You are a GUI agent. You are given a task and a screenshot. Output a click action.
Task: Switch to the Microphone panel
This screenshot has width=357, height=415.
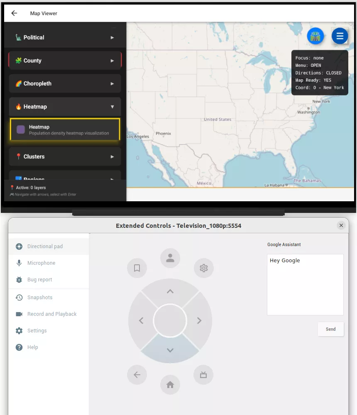click(42, 263)
